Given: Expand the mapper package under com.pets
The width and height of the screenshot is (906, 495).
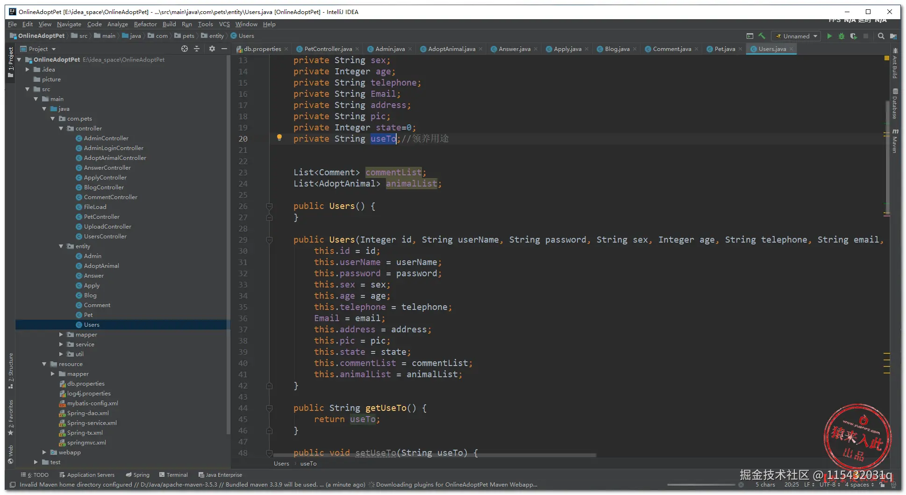Looking at the screenshot, I should [x=61, y=335].
